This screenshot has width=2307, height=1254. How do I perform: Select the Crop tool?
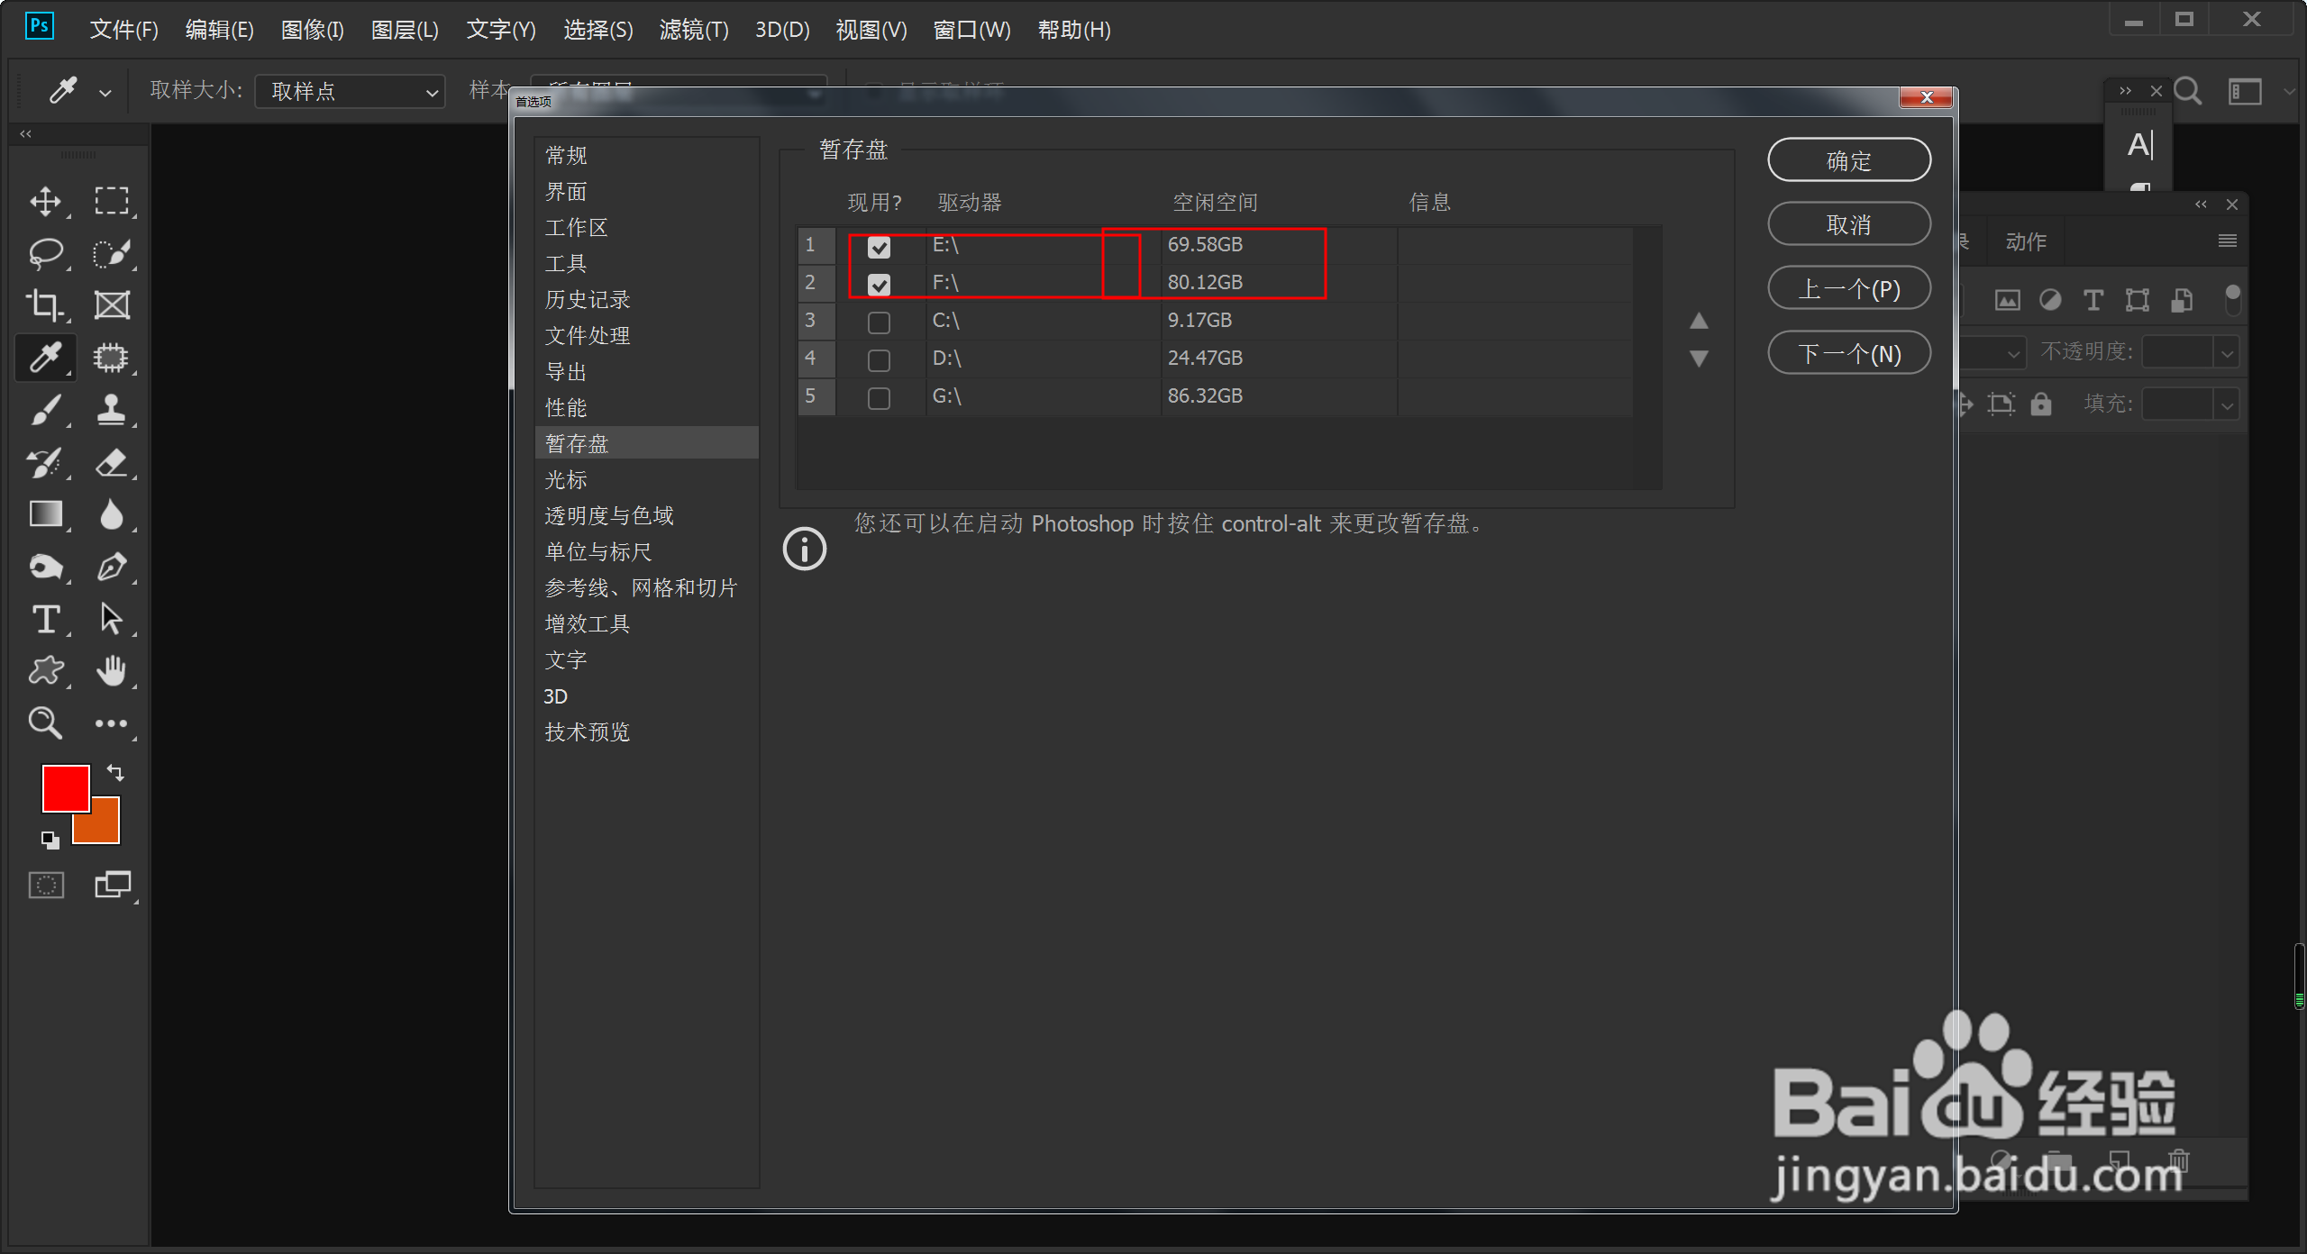45,305
